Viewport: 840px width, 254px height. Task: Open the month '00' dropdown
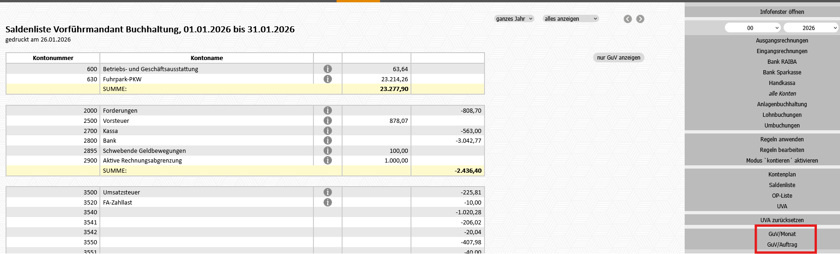coord(753,28)
